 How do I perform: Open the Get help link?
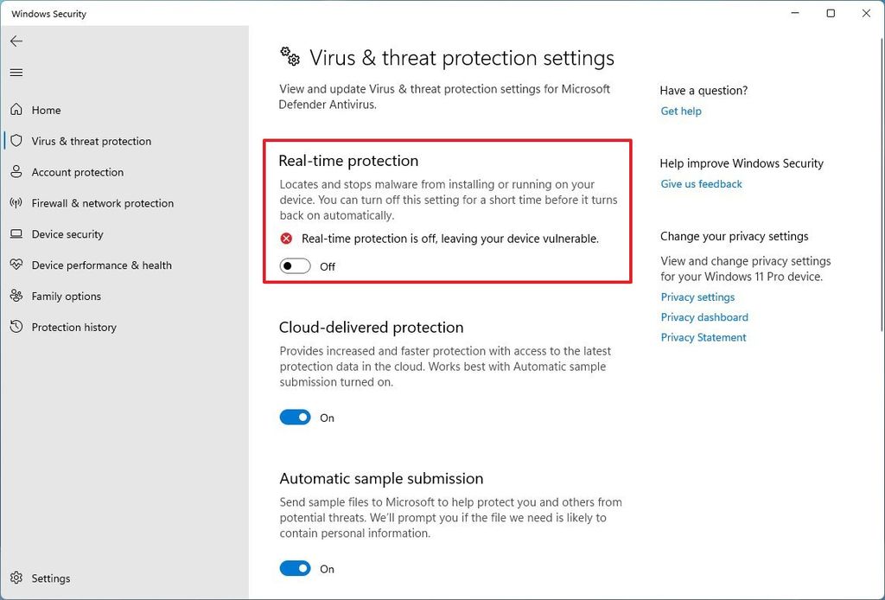[681, 111]
